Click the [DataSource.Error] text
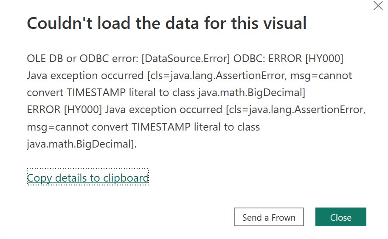 coord(186,59)
